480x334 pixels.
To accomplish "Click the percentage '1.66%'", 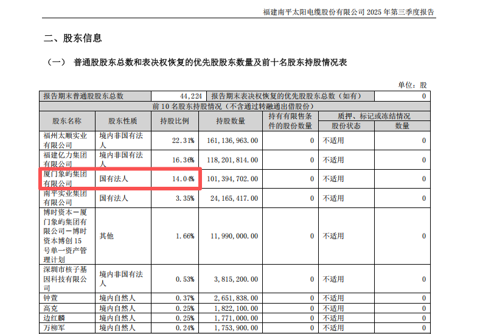I will tap(185, 236).
